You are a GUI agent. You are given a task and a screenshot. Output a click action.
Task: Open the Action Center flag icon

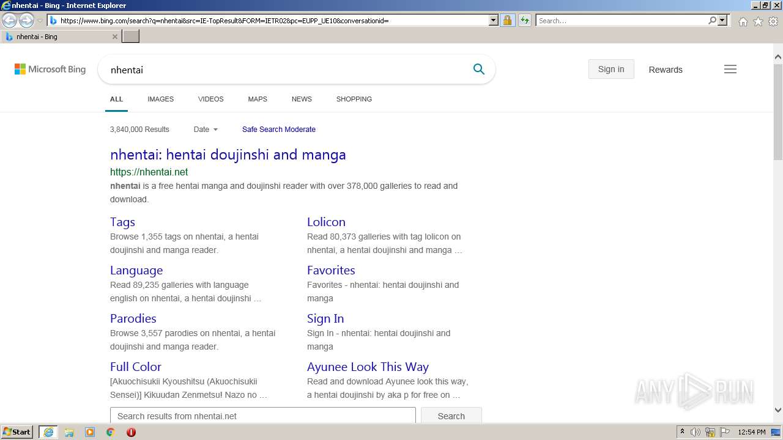725,432
